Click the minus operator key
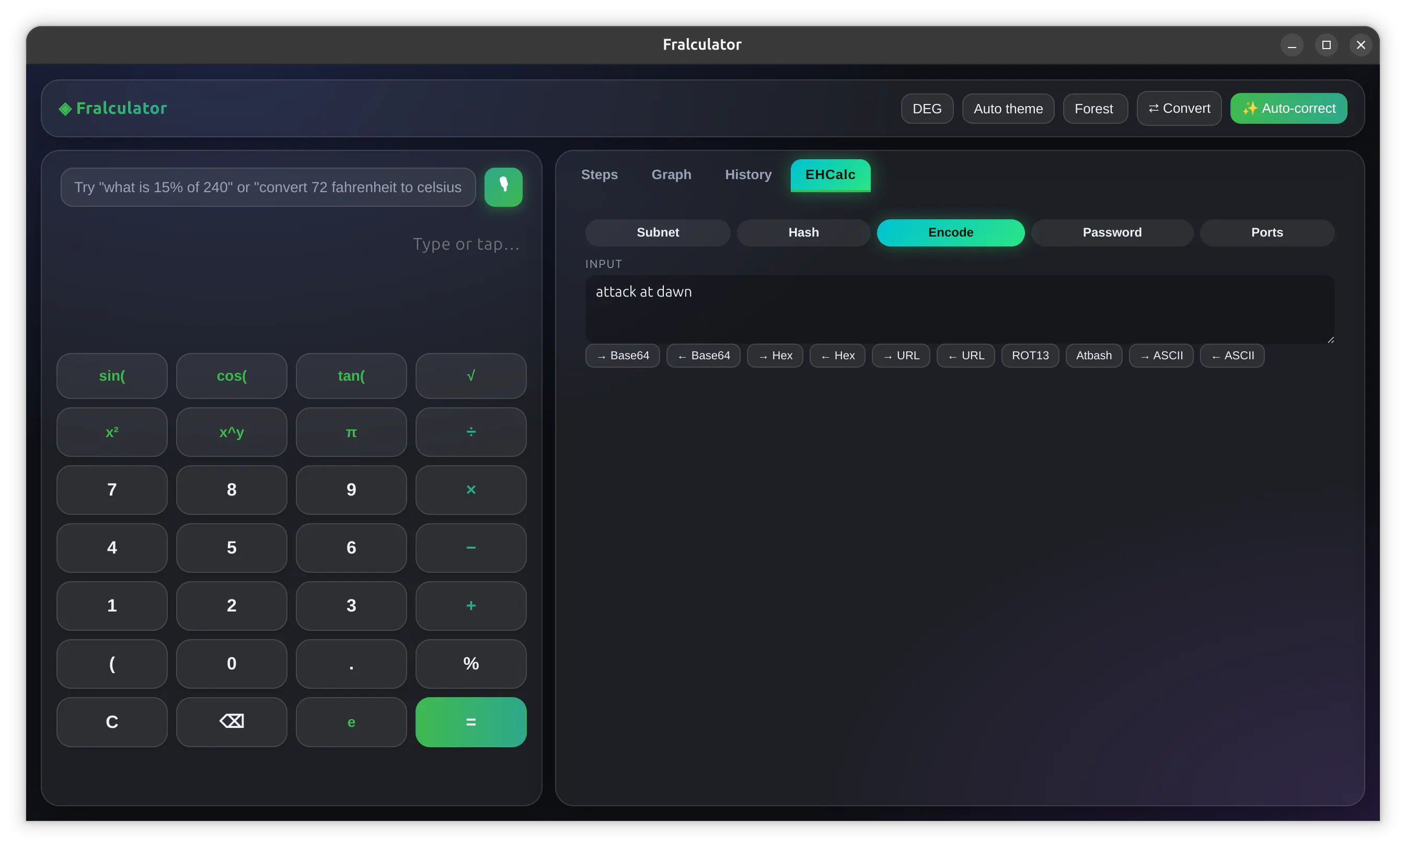This screenshot has width=1406, height=847. click(471, 548)
